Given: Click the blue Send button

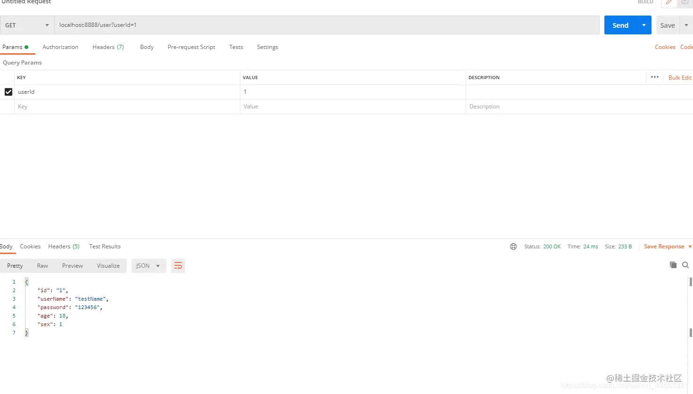Looking at the screenshot, I should point(620,25).
